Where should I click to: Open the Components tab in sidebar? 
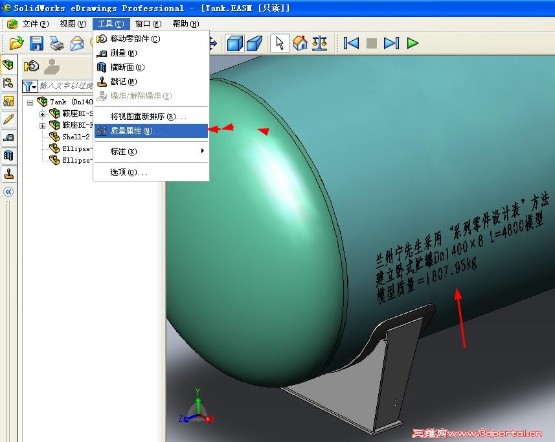pos(8,64)
